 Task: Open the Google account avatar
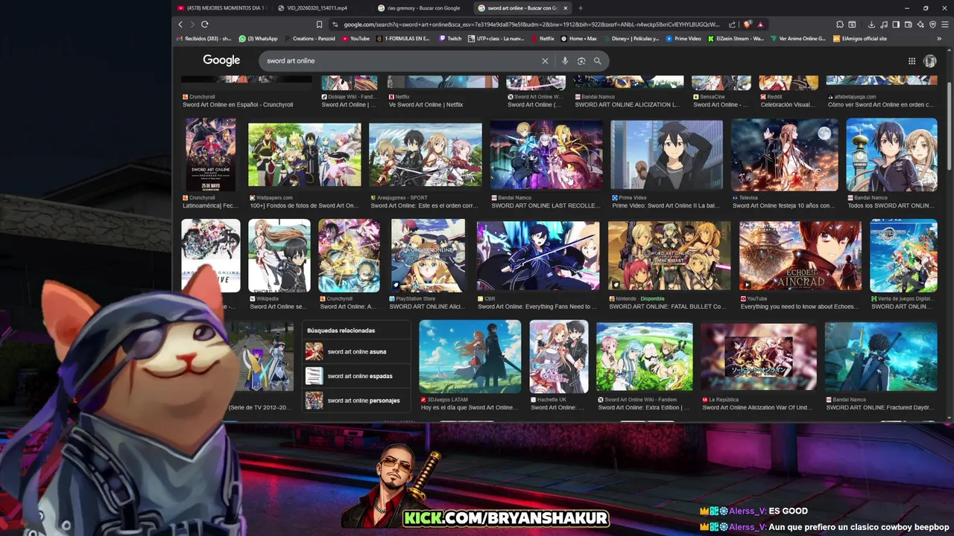coord(930,61)
